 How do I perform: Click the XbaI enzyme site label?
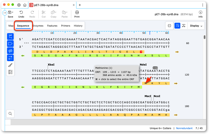[51, 65]
